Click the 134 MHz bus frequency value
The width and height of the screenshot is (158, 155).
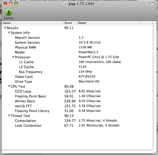point(85,72)
